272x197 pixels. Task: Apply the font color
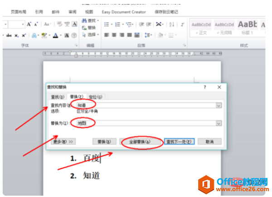(x=55, y=35)
